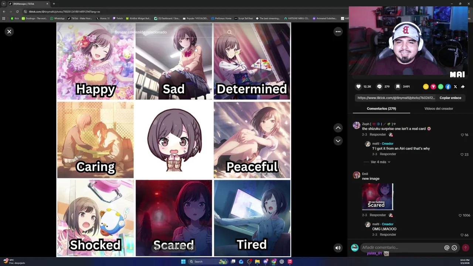Go to previous post with up arrow
The height and width of the screenshot is (266, 473).
(338, 128)
